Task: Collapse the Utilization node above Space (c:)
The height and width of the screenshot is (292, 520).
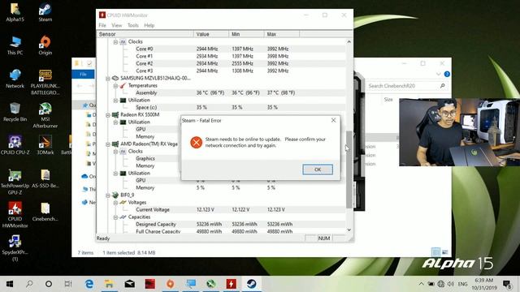Action: click(x=115, y=100)
